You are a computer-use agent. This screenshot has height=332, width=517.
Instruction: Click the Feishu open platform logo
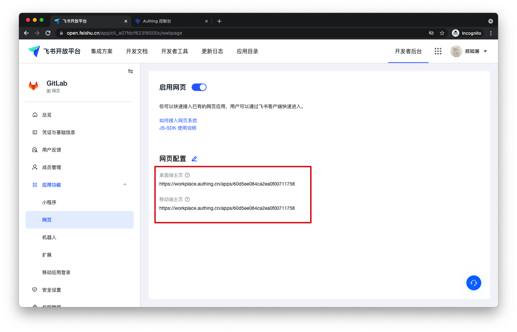point(54,51)
